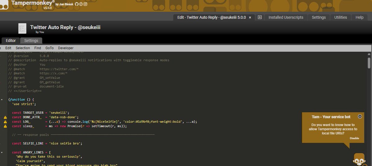Switch to the script Settings sub-tab
The height and width of the screenshot is (166, 372).
click(x=31, y=41)
